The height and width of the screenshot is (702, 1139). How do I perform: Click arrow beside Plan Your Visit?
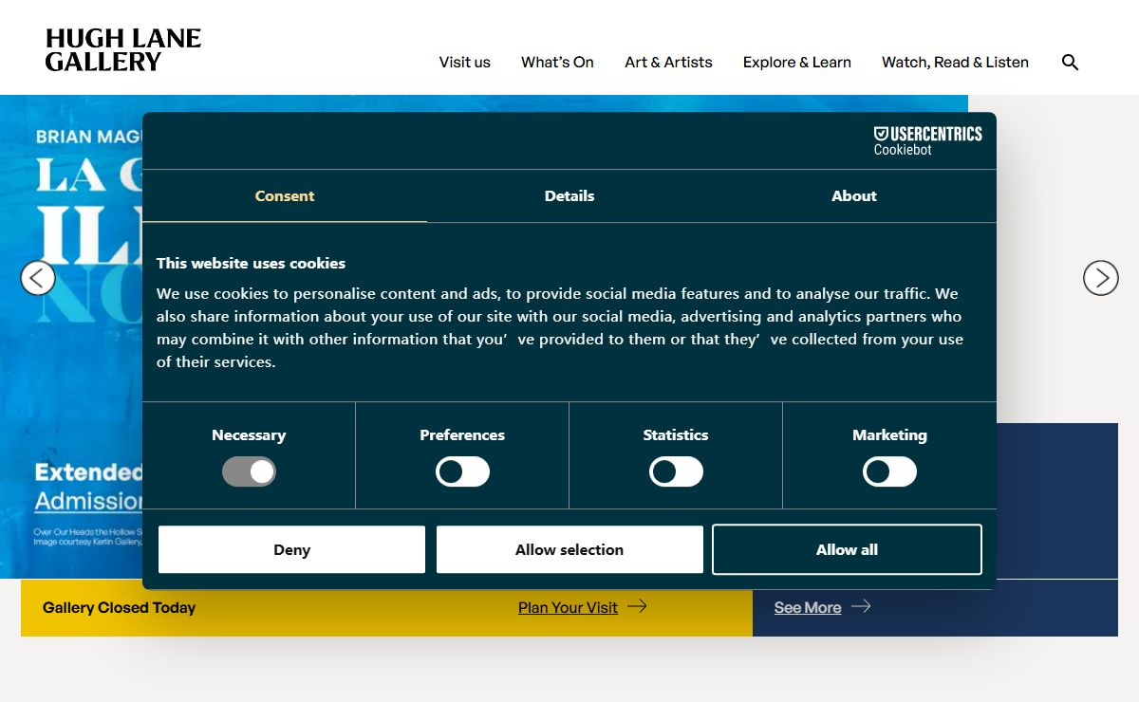[637, 606]
